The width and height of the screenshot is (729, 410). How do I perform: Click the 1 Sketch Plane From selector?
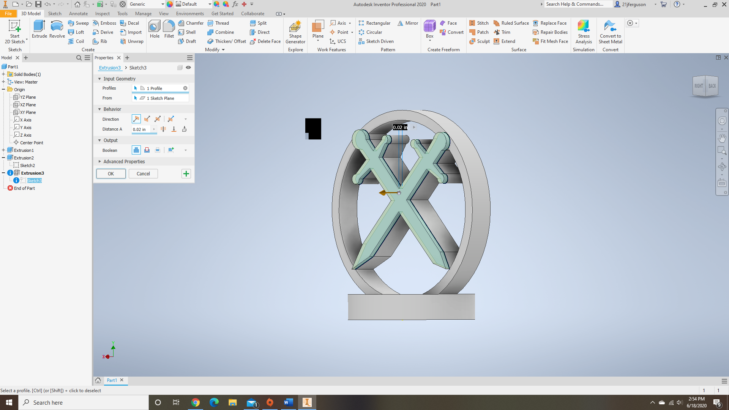160,98
